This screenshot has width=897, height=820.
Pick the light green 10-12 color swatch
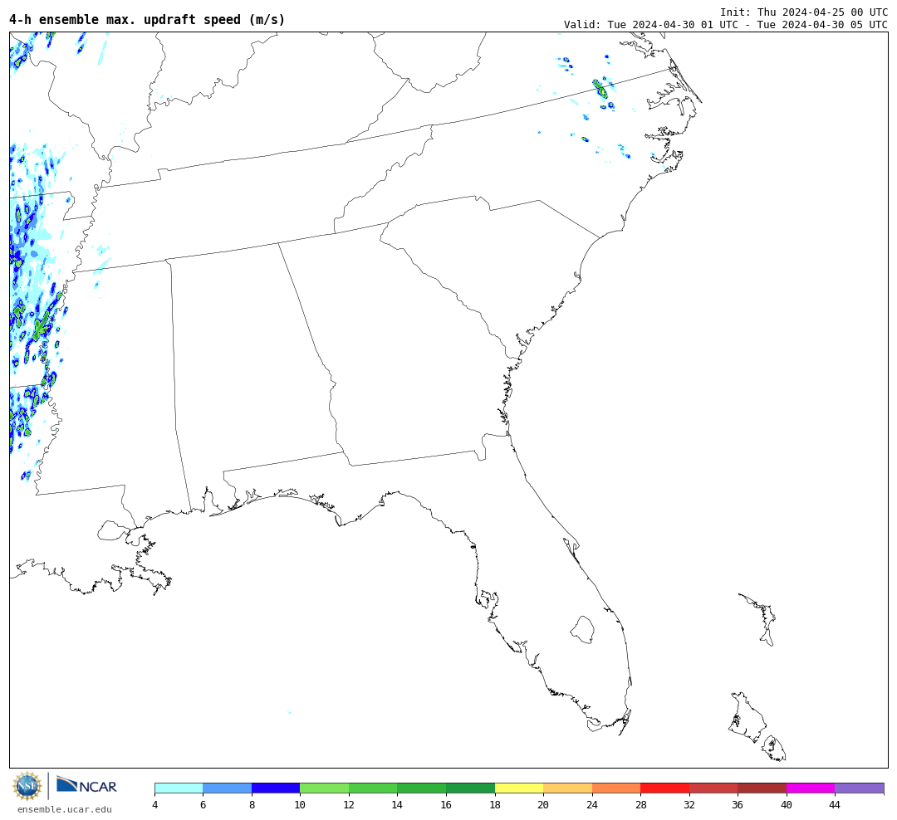coord(325,788)
